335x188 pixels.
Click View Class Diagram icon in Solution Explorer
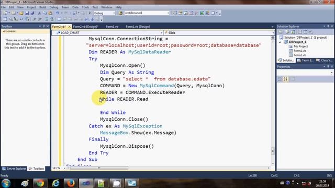[311, 32]
